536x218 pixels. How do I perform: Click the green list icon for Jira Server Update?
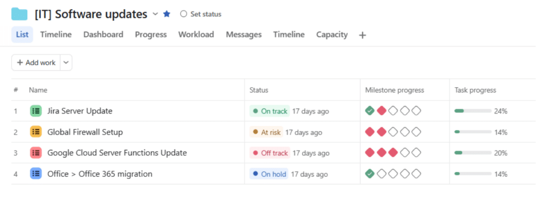(36, 111)
